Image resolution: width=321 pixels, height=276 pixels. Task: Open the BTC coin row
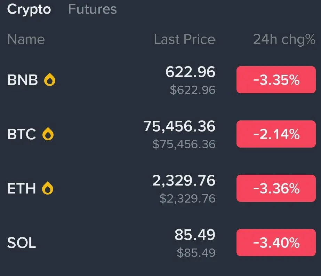coord(161,134)
